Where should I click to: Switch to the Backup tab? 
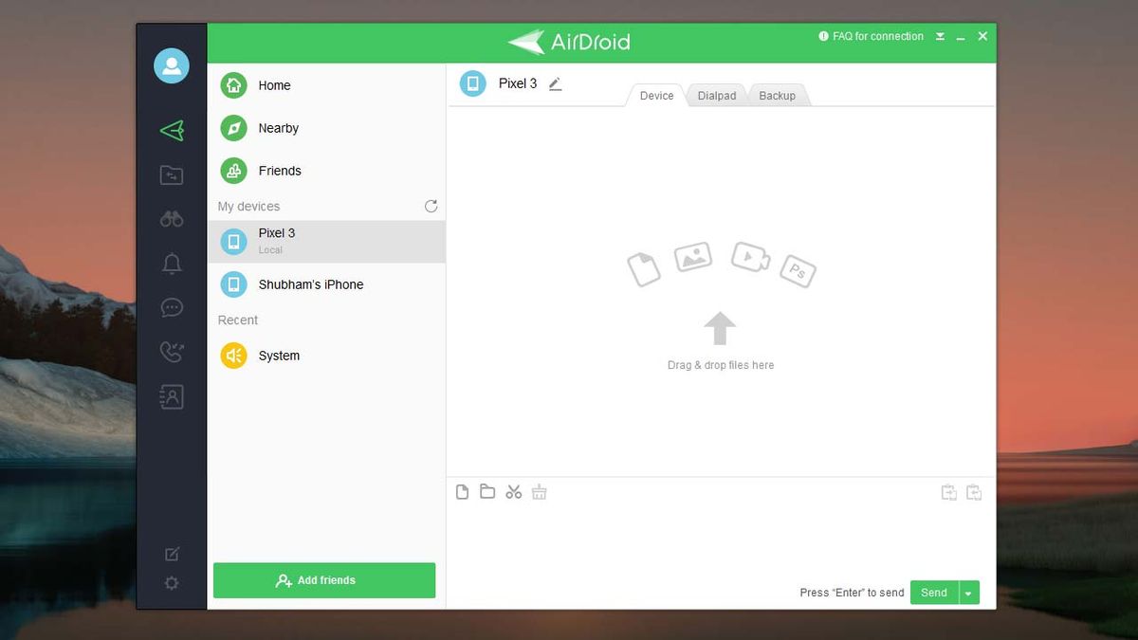tap(777, 95)
